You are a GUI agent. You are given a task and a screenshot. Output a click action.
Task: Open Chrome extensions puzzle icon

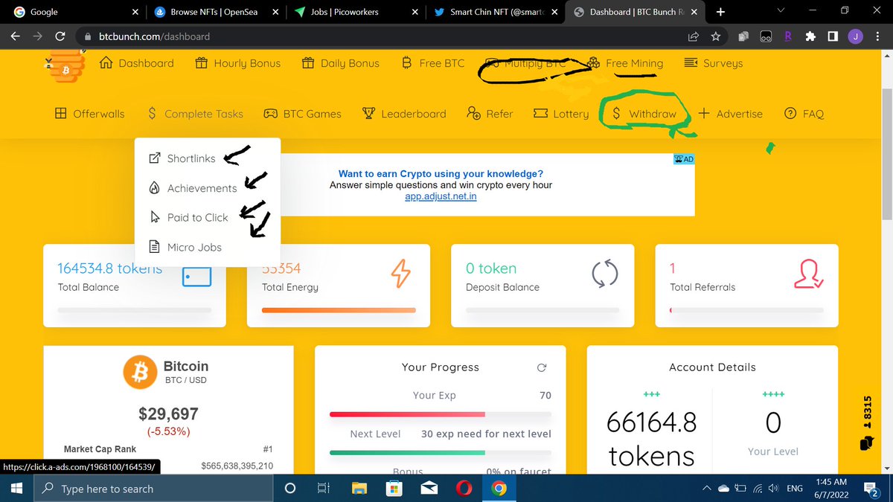click(x=810, y=36)
